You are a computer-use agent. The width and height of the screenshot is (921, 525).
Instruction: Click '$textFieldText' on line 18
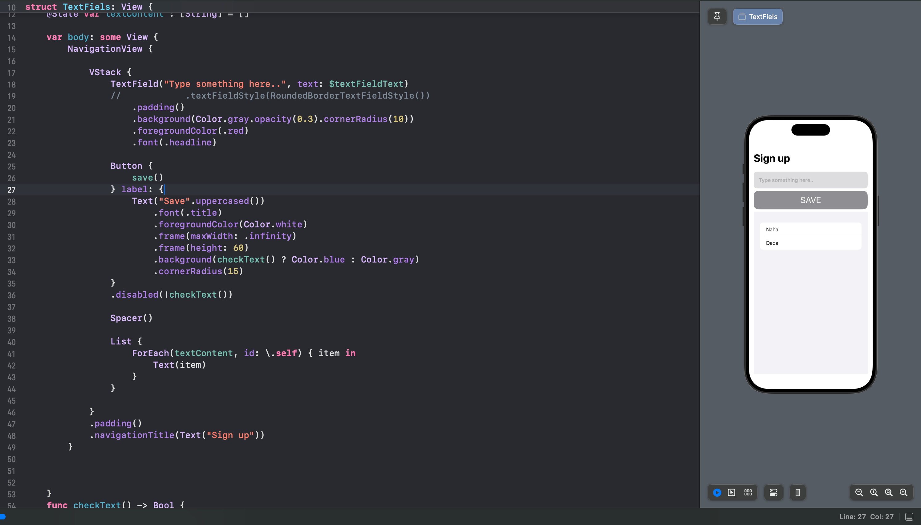point(366,84)
